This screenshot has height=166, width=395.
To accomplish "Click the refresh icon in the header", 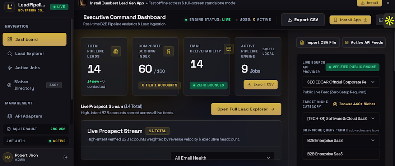I will click(x=381, y=20).
